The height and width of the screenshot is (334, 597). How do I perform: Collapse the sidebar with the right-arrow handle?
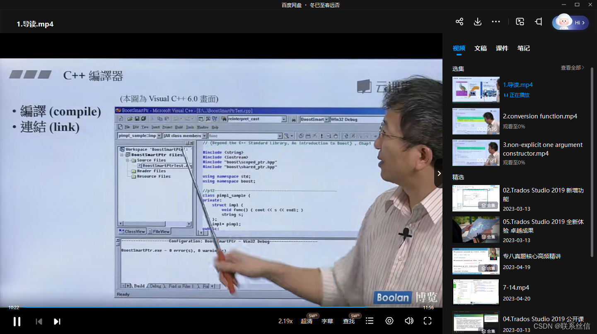439,173
